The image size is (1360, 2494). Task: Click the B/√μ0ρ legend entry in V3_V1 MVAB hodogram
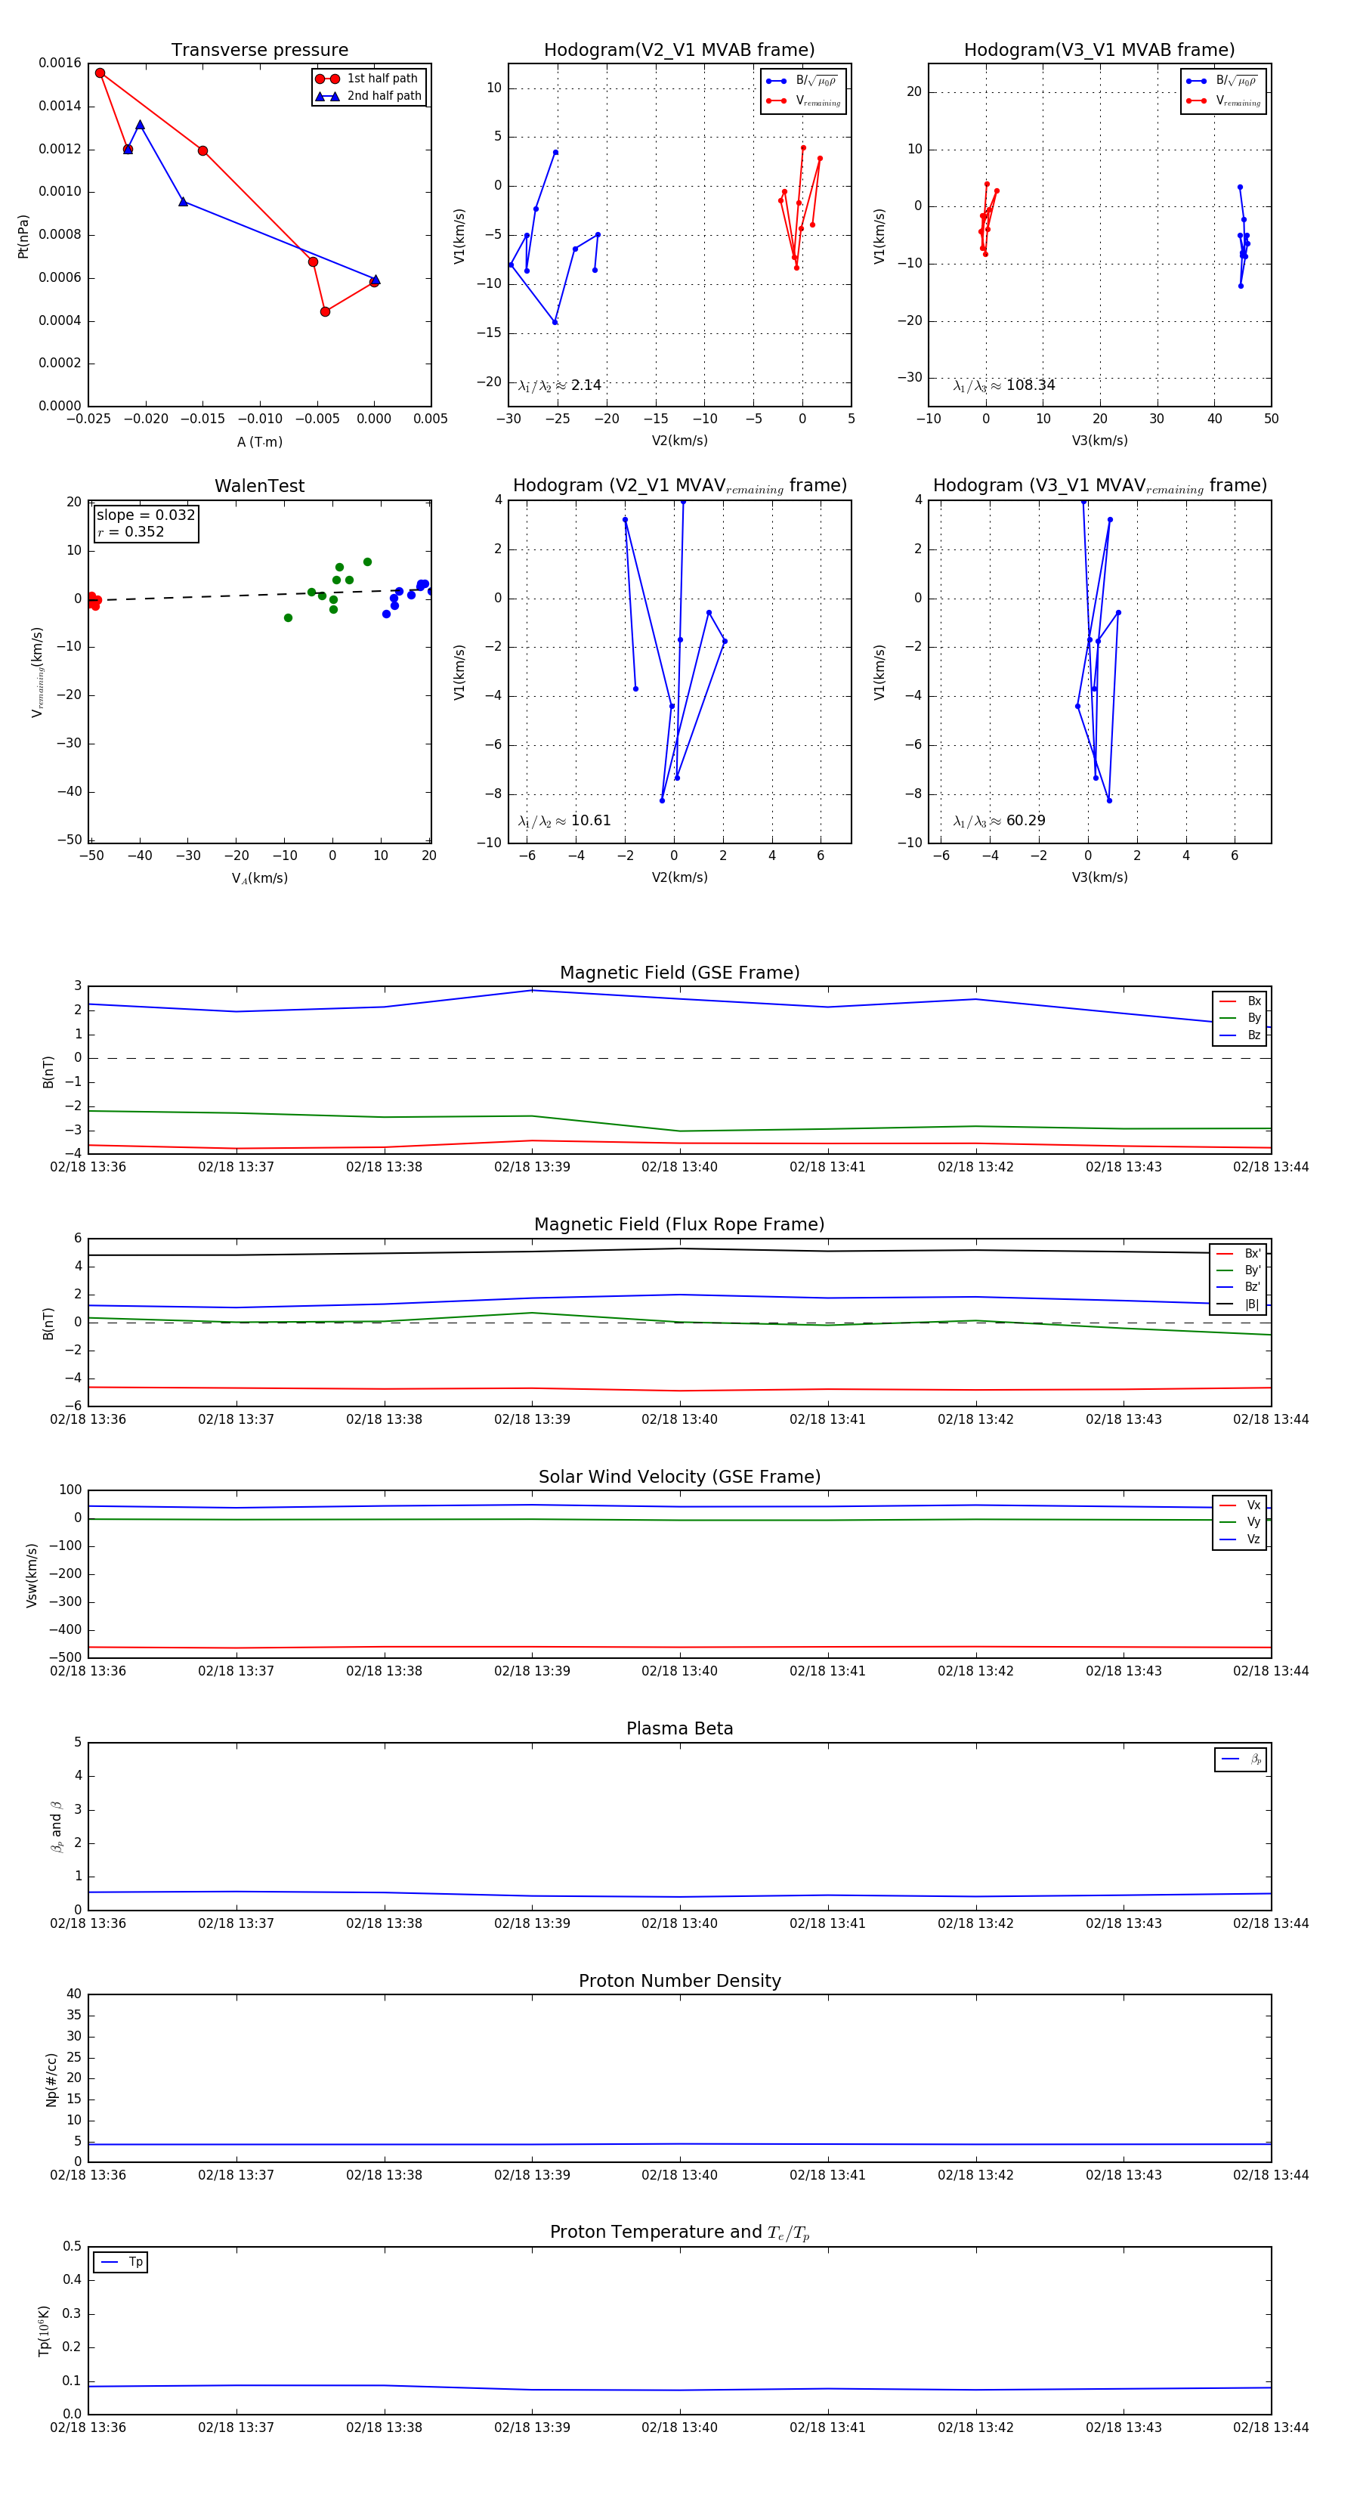(x=1222, y=82)
